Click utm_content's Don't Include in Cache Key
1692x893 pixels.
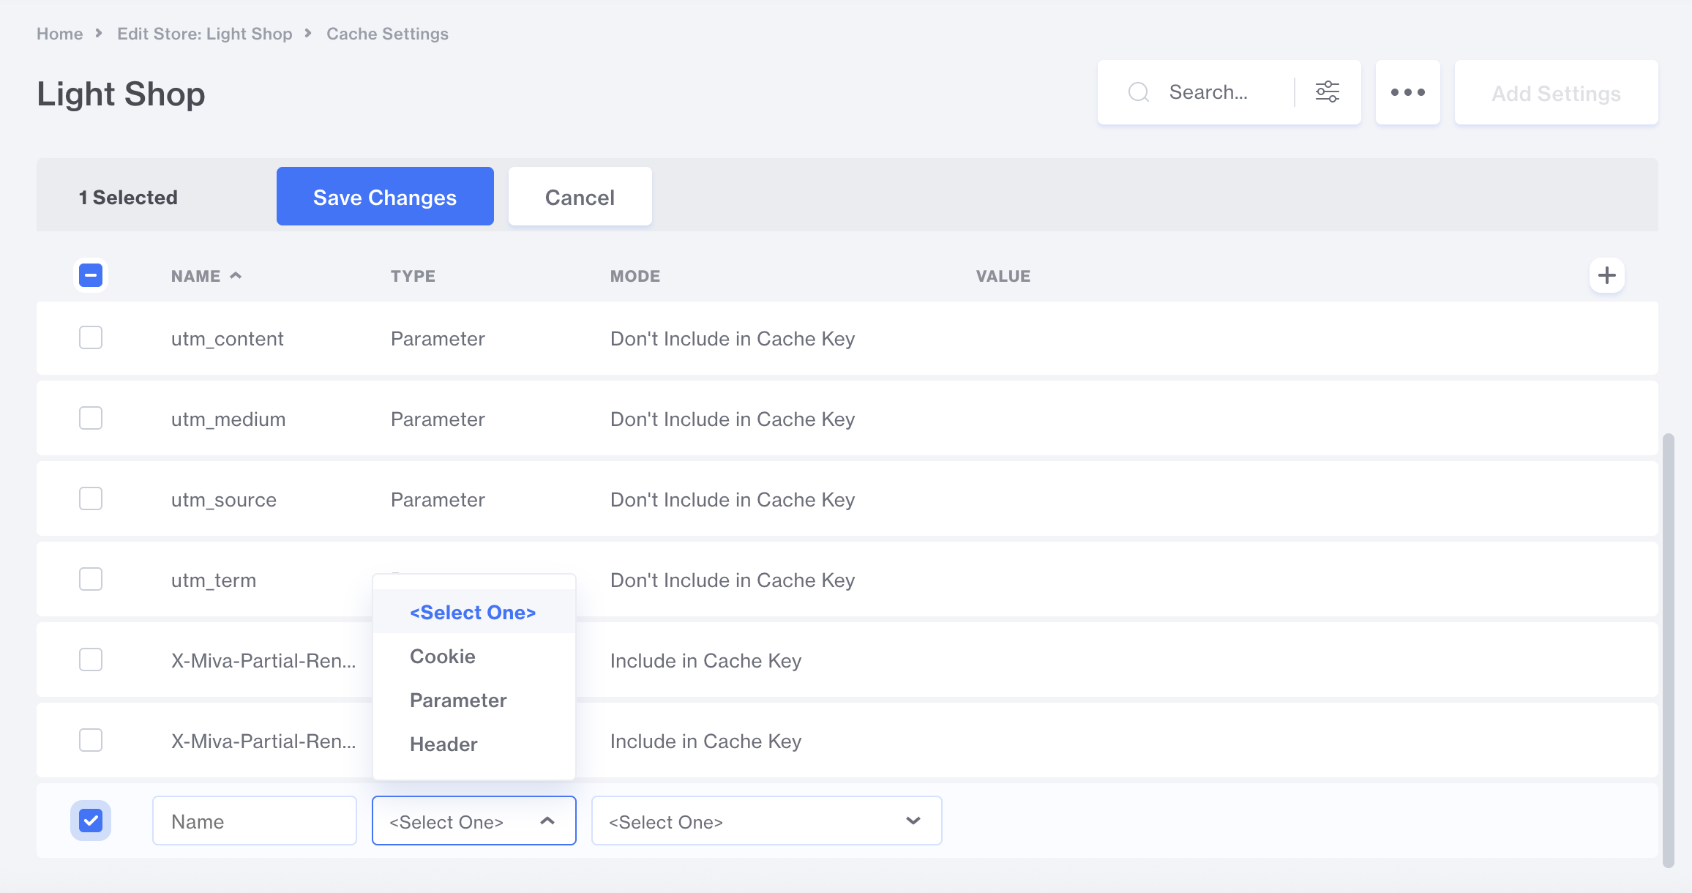tap(733, 338)
